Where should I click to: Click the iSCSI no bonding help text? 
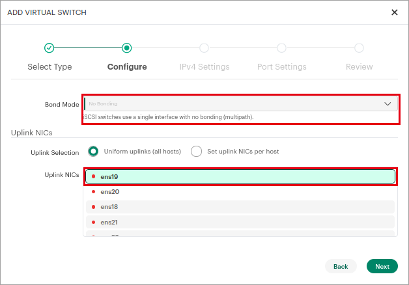point(169,117)
